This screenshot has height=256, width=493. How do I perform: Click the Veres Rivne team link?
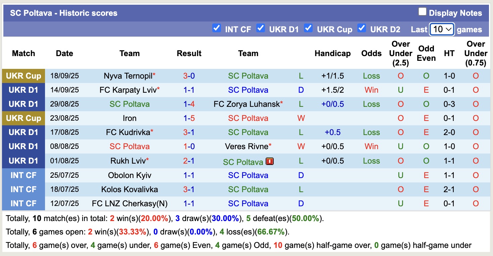click(246, 146)
